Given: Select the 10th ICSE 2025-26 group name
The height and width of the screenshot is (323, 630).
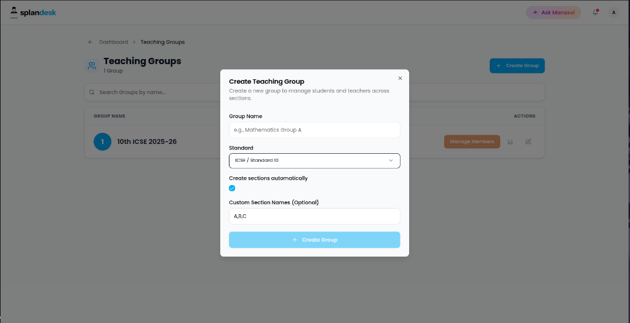Looking at the screenshot, I should pos(147,142).
